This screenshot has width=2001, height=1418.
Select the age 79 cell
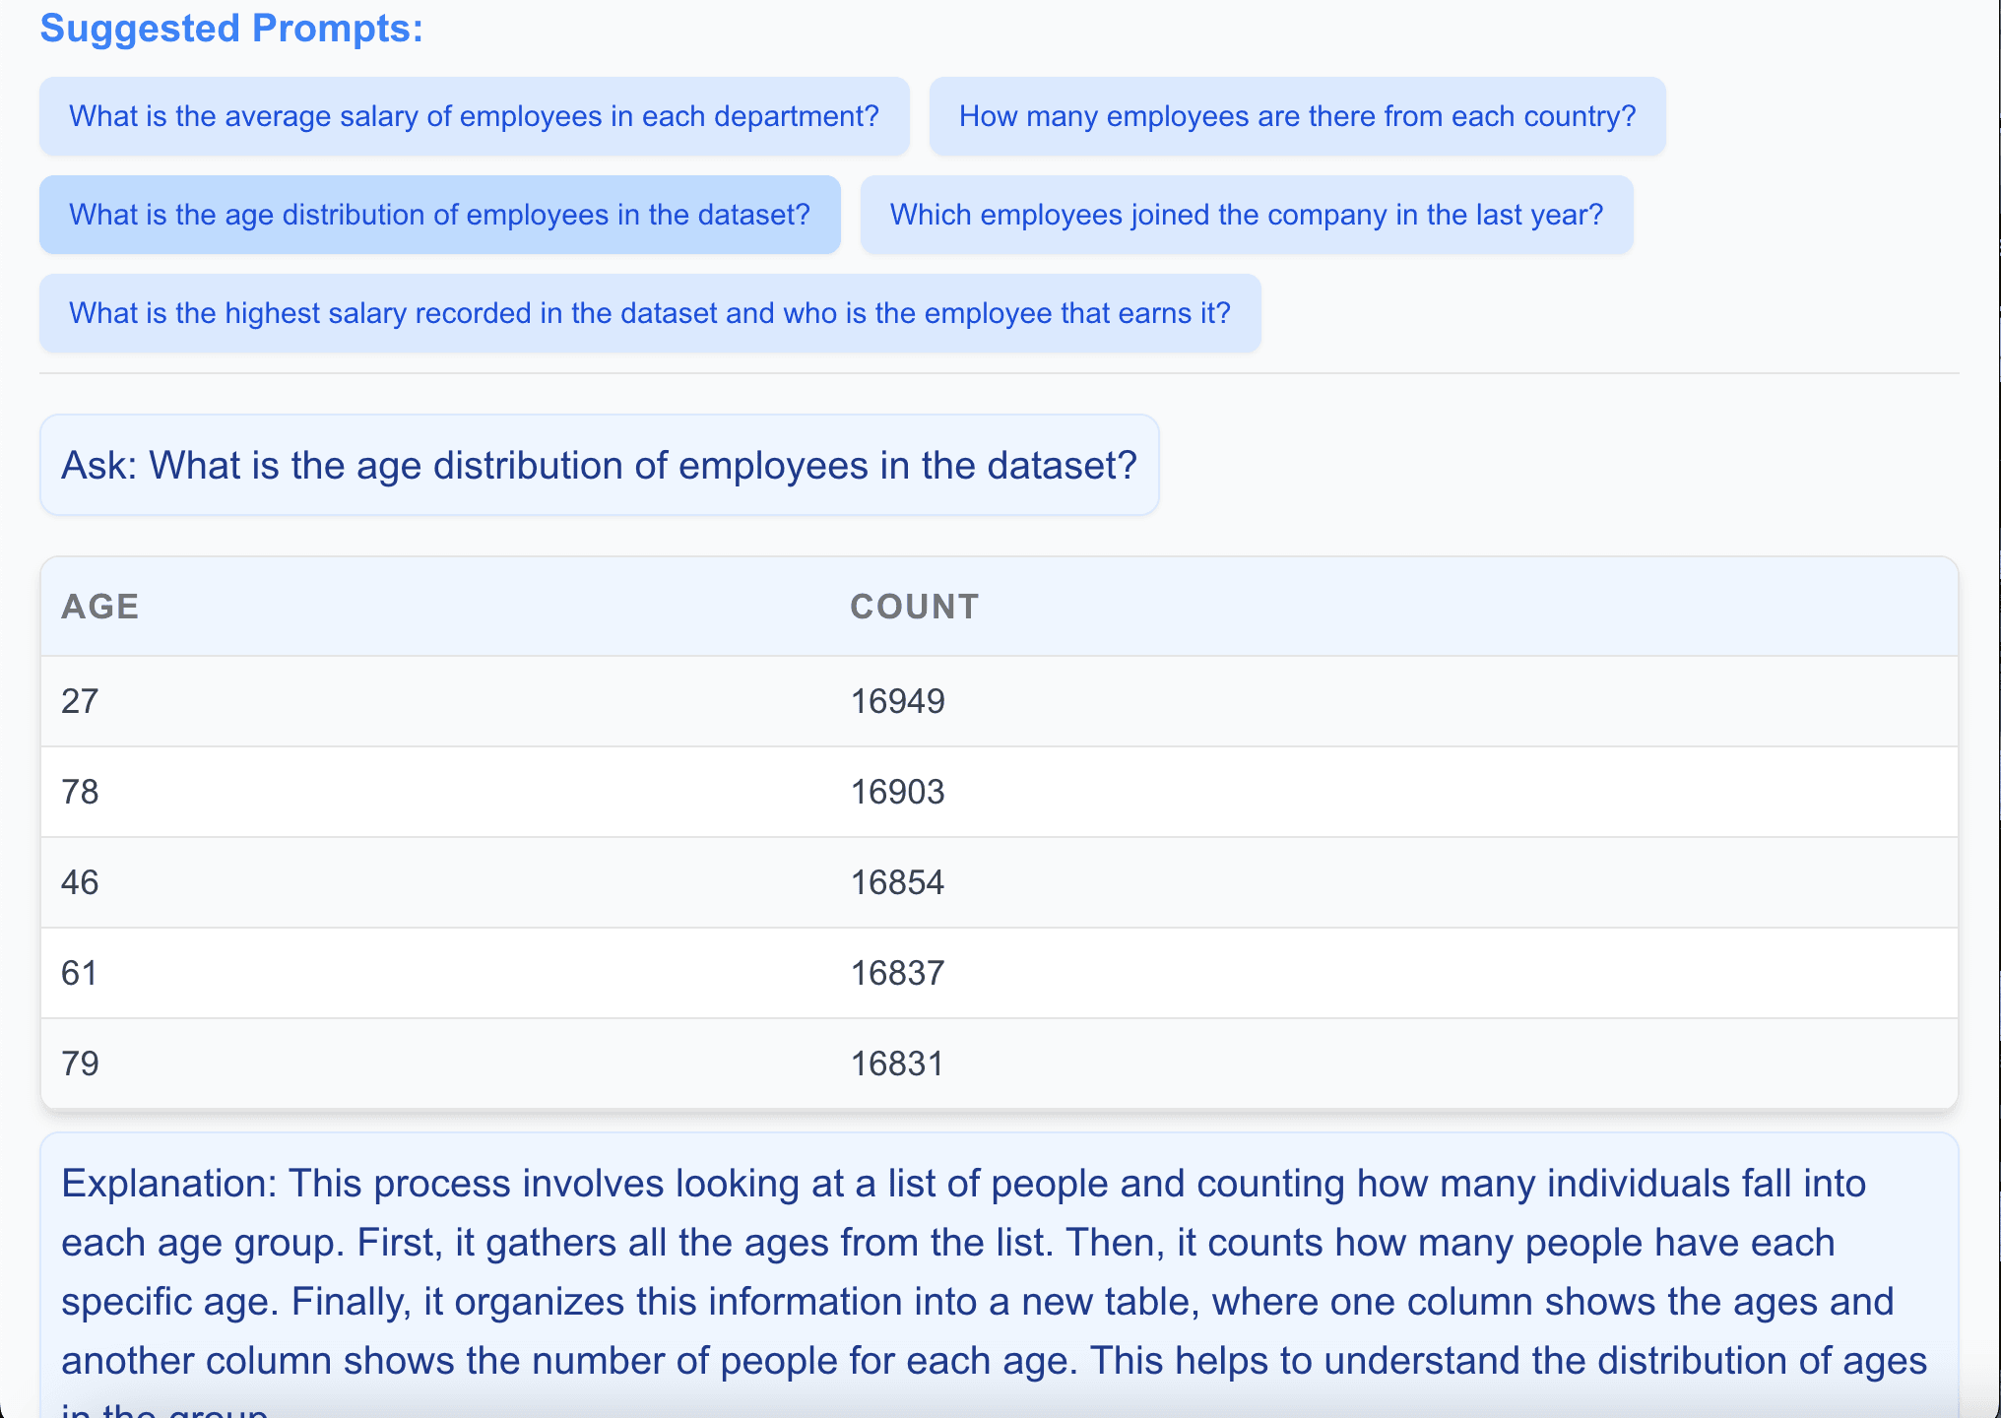(x=80, y=1063)
